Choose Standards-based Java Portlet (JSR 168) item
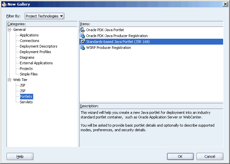230x164 pixels. 151,42
